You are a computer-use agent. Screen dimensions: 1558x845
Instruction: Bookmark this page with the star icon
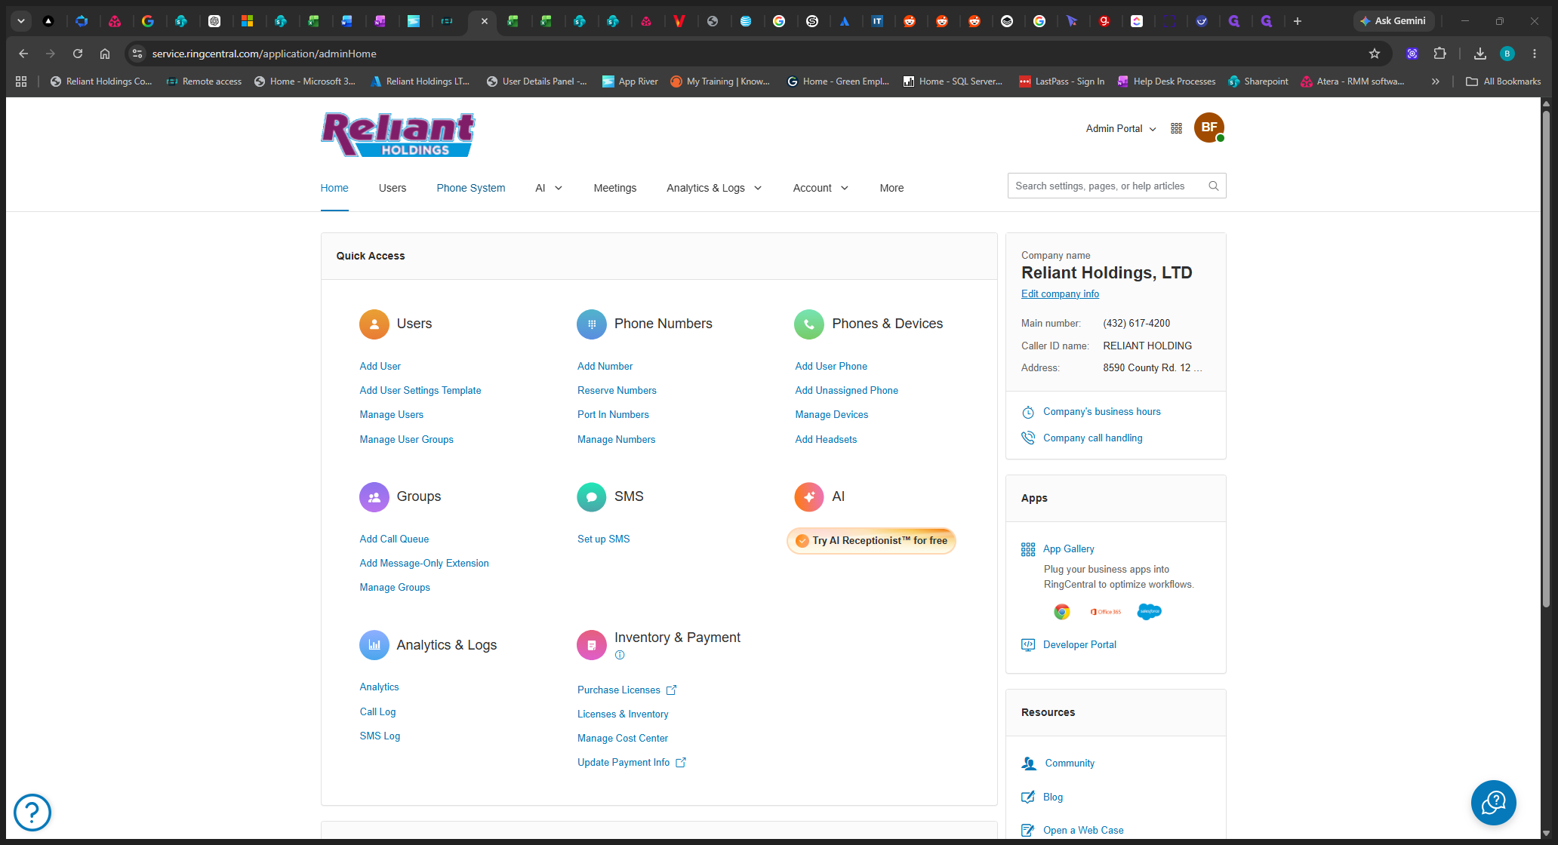pos(1375,54)
